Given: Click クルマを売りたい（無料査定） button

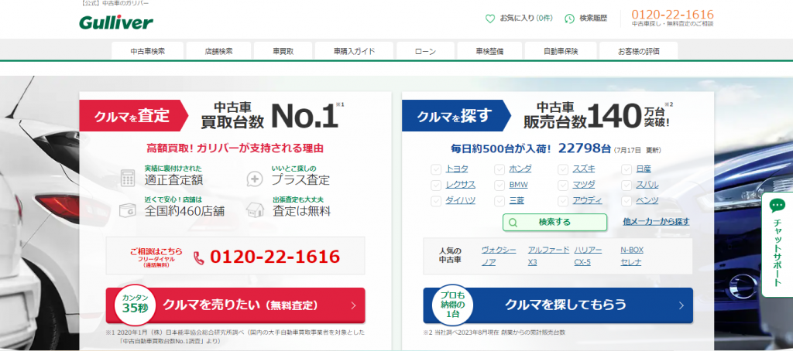Looking at the screenshot, I should [x=235, y=305].
